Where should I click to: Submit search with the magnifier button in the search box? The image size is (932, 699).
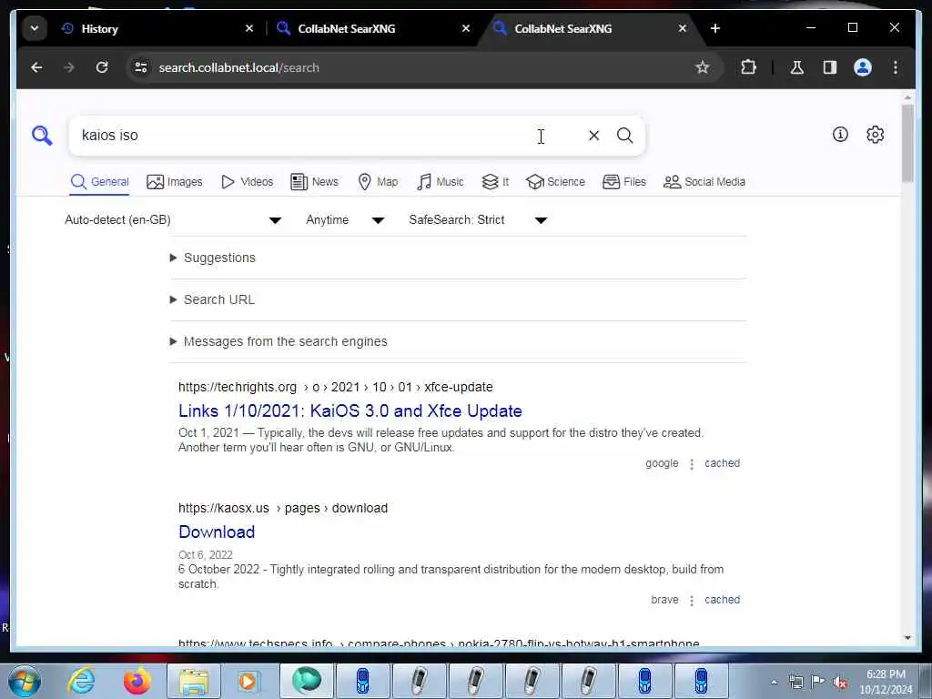point(624,136)
